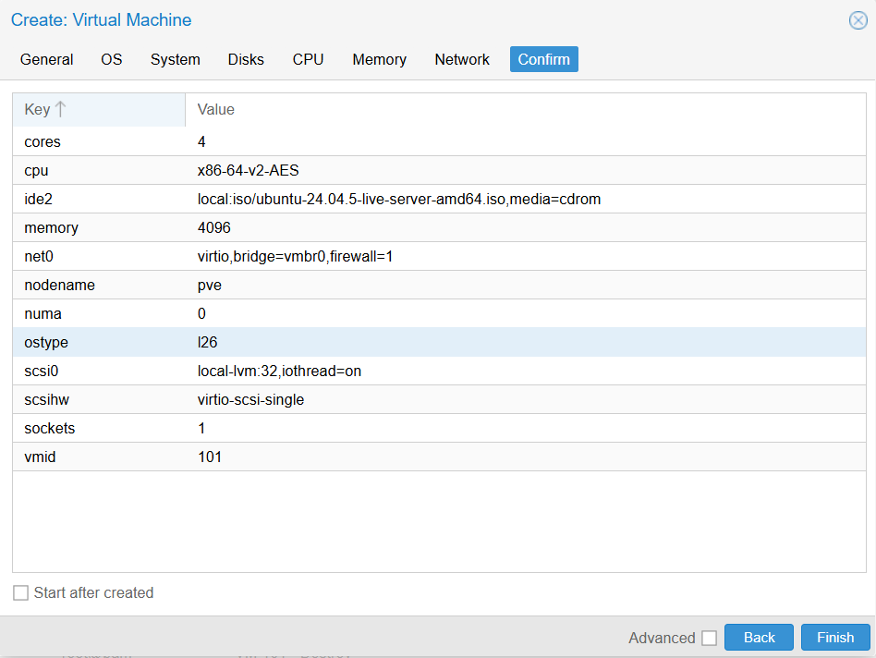Select the scsi0 key cell
876x658 pixels.
click(x=99, y=371)
